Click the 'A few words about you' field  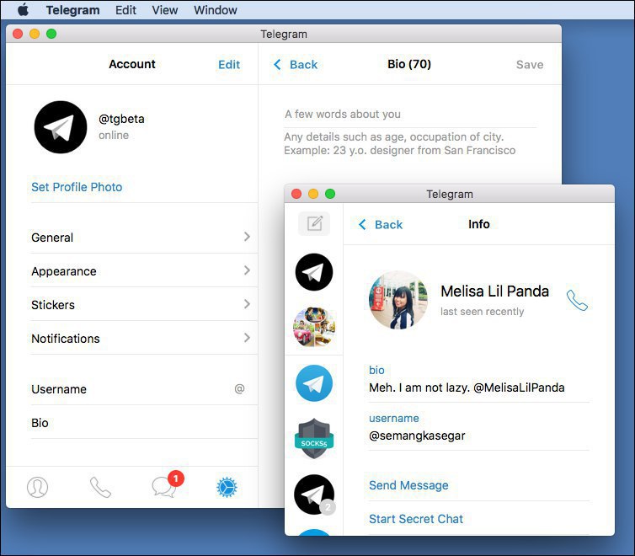410,115
